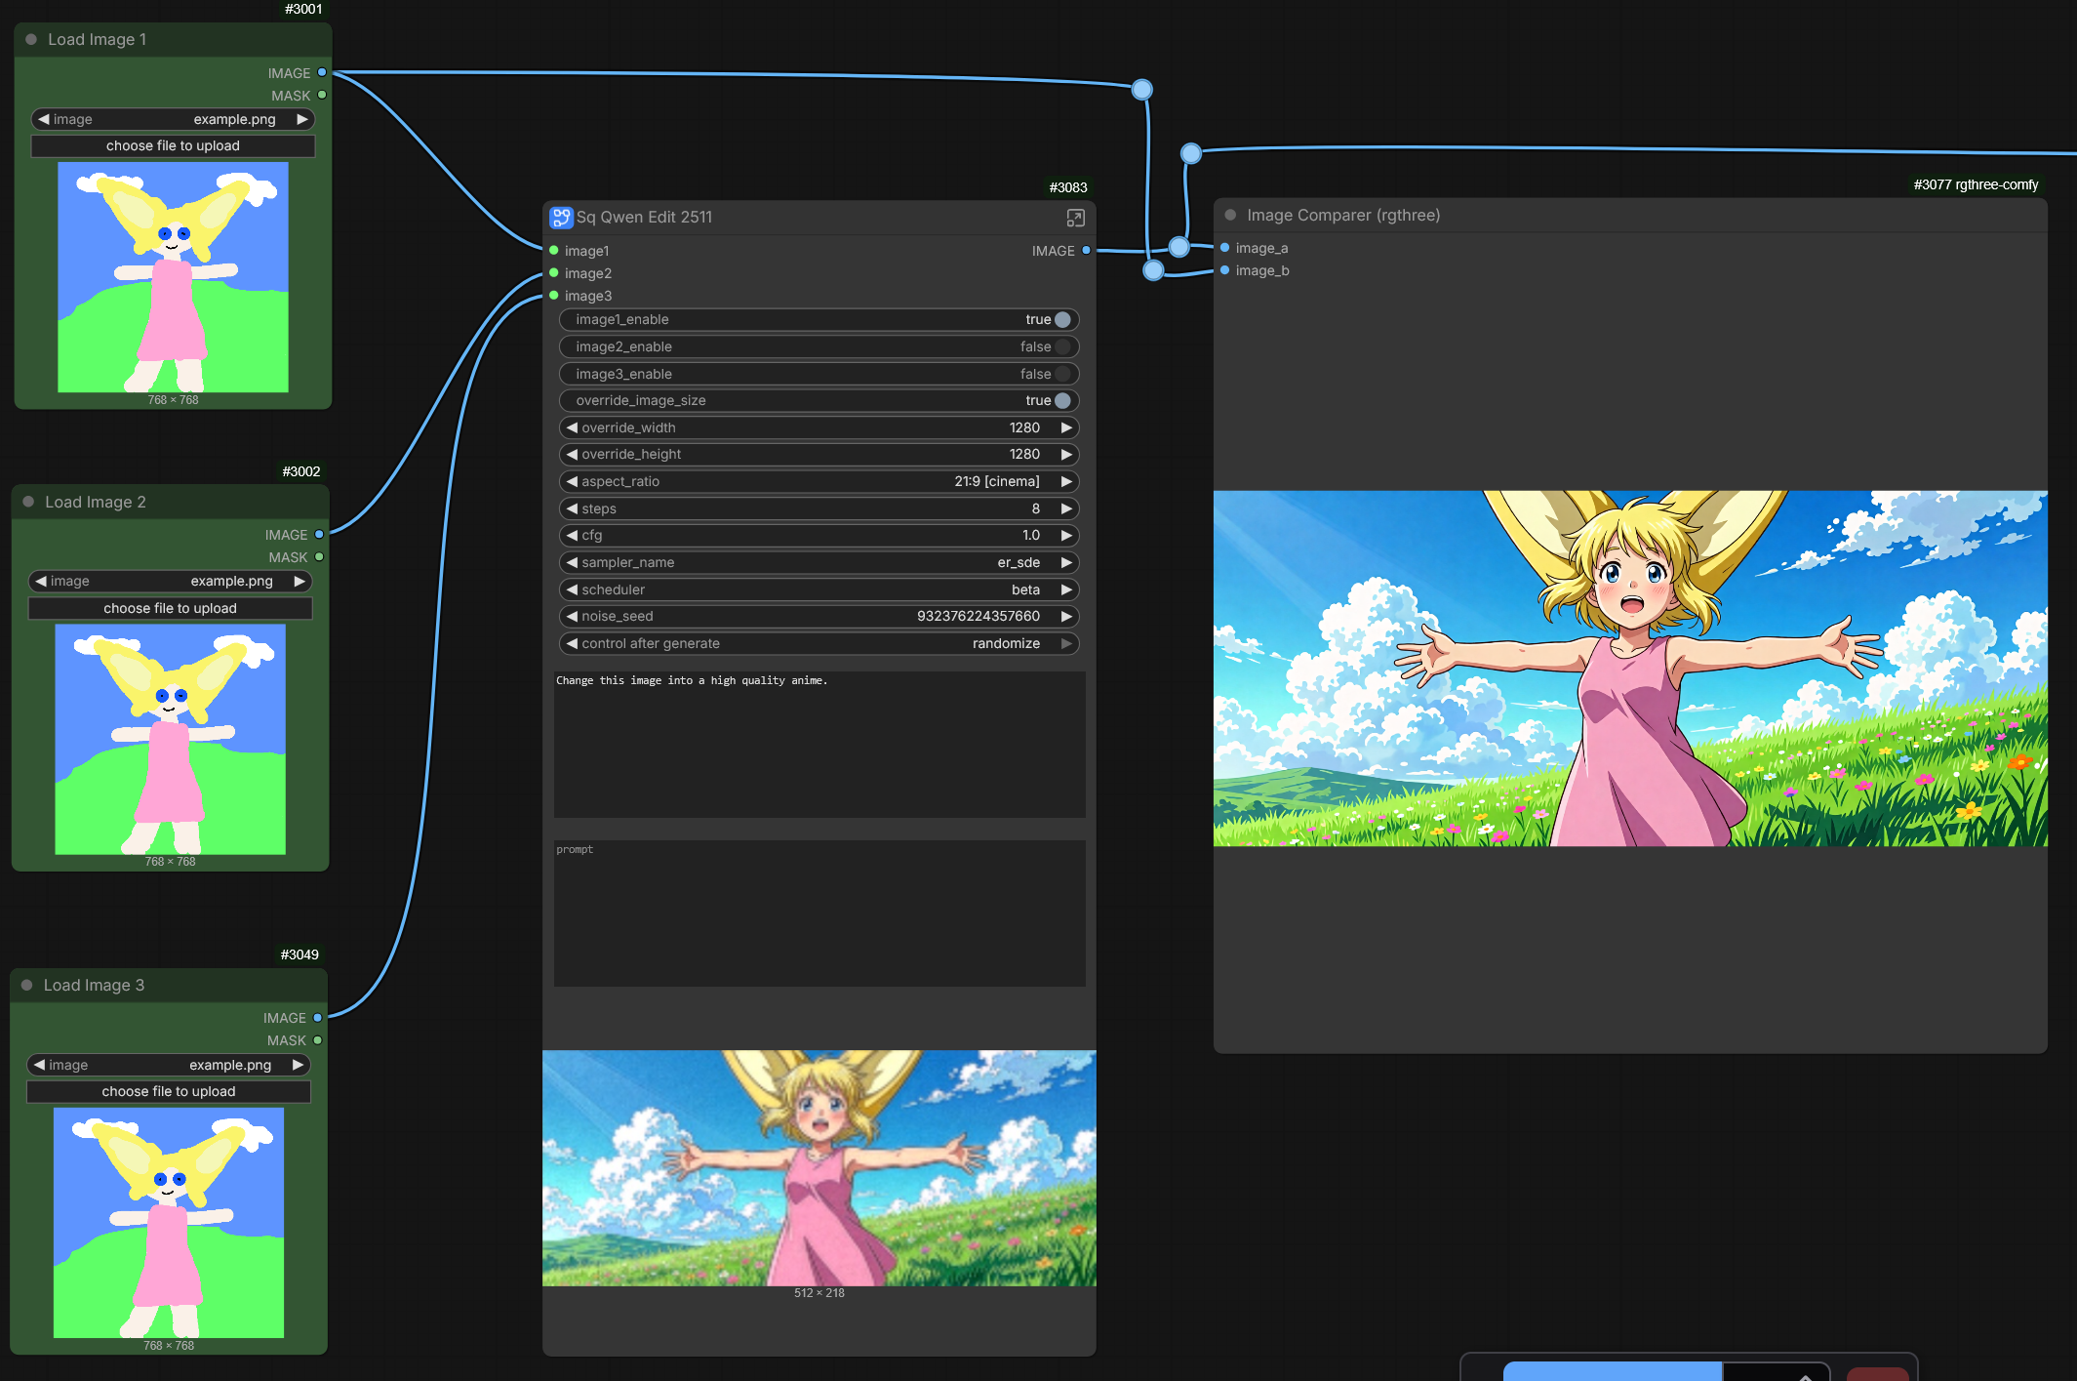Viewport: 2077px width, 1381px height.
Task: Click choose file to upload in Load Image 3
Action: pos(169,1091)
